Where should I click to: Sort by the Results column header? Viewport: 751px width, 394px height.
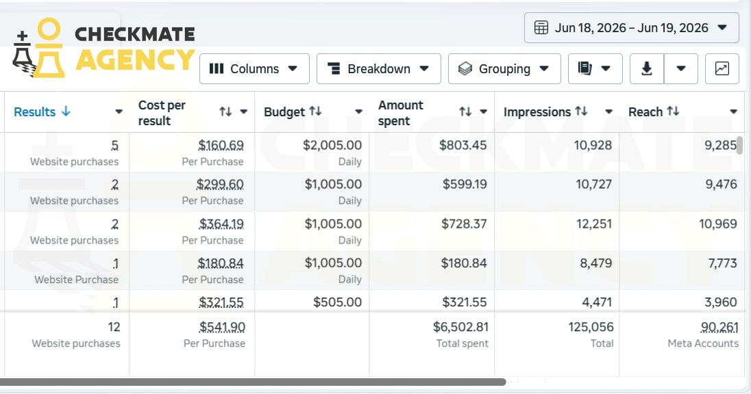click(42, 112)
